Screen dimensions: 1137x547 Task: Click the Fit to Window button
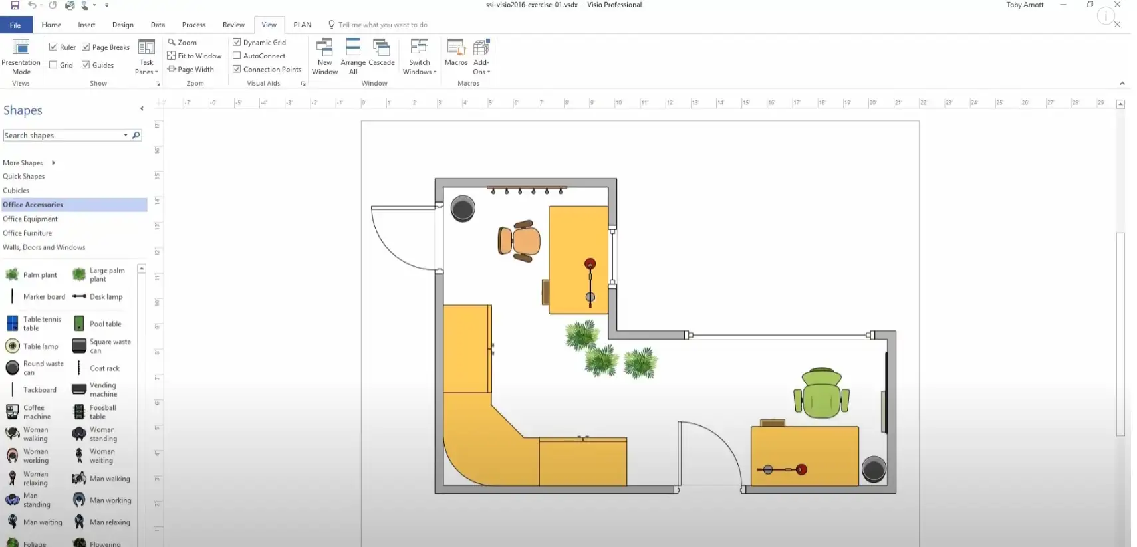coord(194,56)
